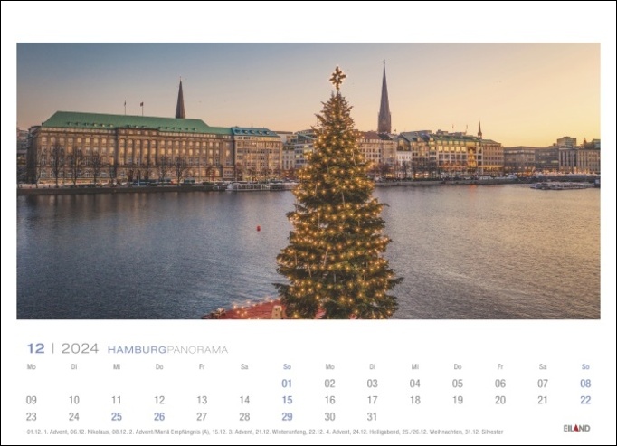Viewport: 617px width, 446px height.
Task: Pick date 24 in the bottom row
Action: pyautogui.click(x=74, y=416)
